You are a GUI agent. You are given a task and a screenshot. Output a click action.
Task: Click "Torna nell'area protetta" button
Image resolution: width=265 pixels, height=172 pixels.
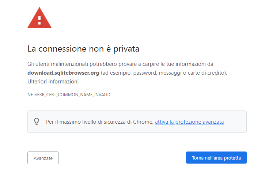coord(216,158)
